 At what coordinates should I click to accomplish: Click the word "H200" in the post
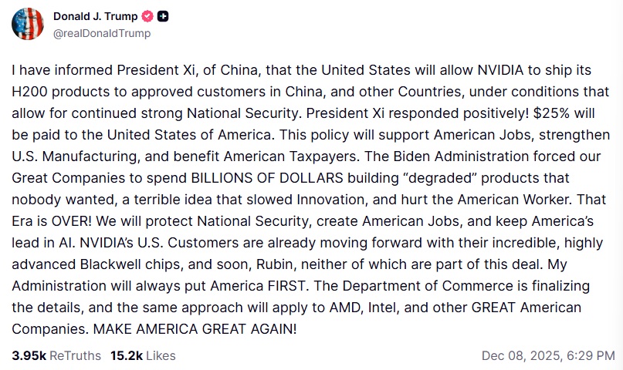(31, 91)
